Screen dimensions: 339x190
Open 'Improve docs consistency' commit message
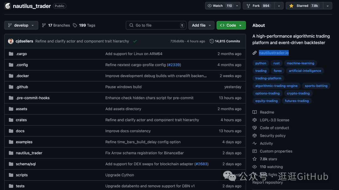click(128, 131)
